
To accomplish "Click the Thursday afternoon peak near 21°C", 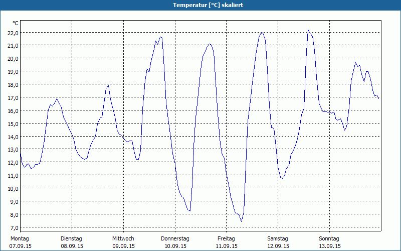I will click(210, 44).
